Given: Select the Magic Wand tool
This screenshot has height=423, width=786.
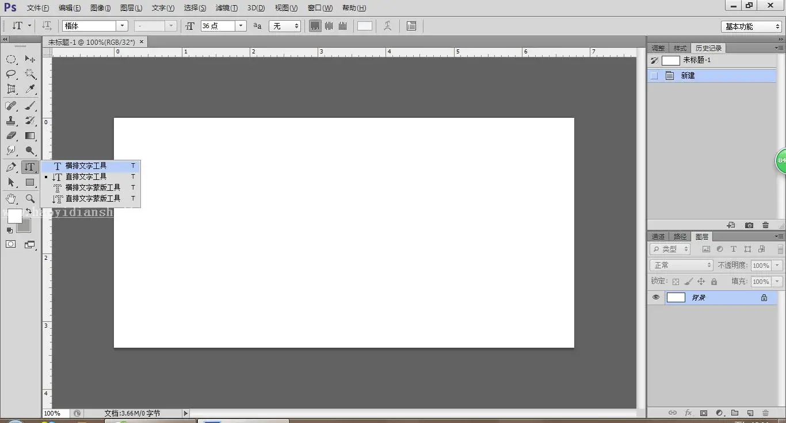Looking at the screenshot, I should click(30, 74).
